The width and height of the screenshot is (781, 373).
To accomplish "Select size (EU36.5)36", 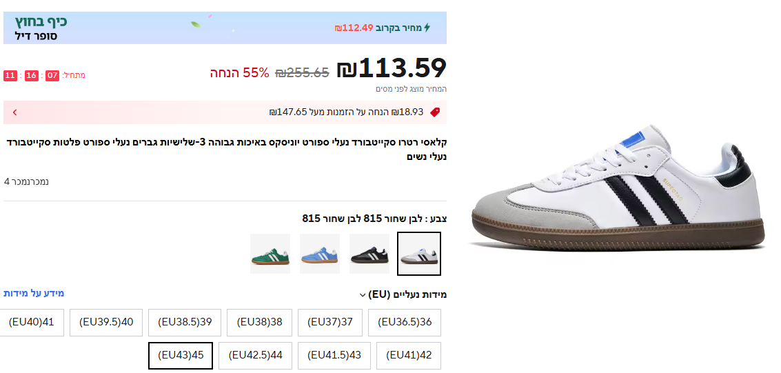I will click(405, 322).
